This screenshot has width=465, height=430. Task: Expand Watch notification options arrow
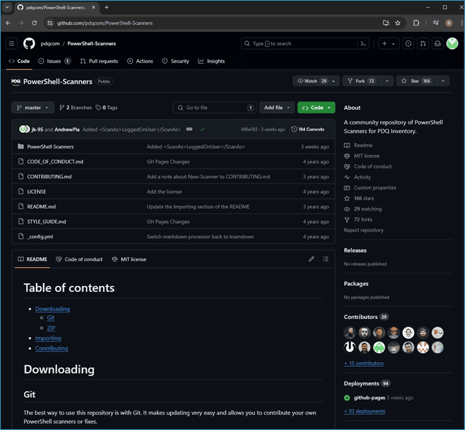[x=333, y=81]
